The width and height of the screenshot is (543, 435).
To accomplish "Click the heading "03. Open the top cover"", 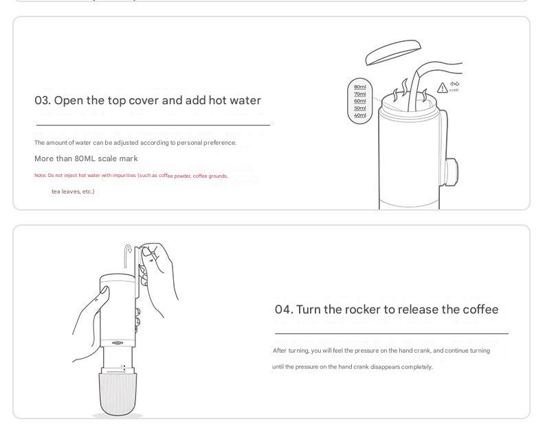I will [148, 100].
